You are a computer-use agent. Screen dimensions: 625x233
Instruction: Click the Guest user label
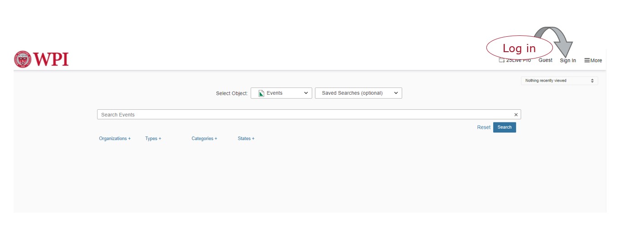coord(545,60)
